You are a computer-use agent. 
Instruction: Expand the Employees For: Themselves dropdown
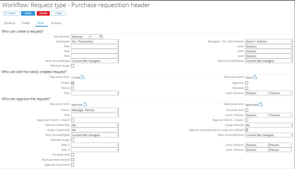click(95, 42)
